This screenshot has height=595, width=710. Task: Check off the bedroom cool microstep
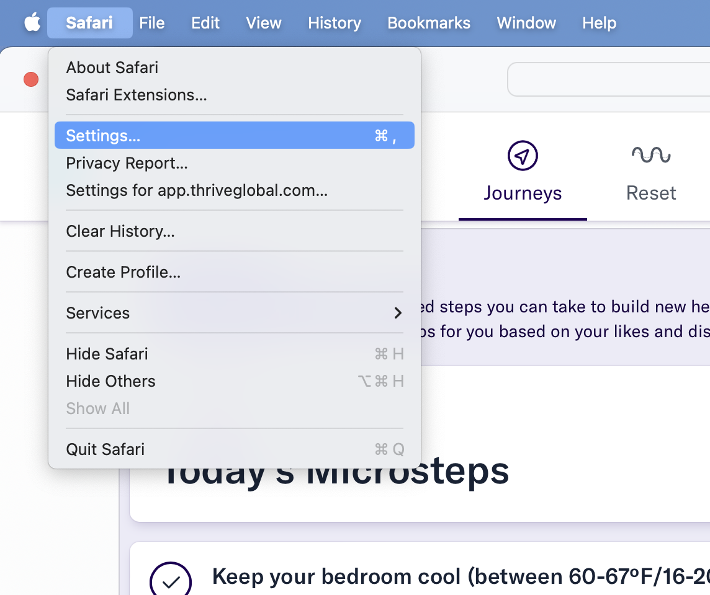point(171,580)
